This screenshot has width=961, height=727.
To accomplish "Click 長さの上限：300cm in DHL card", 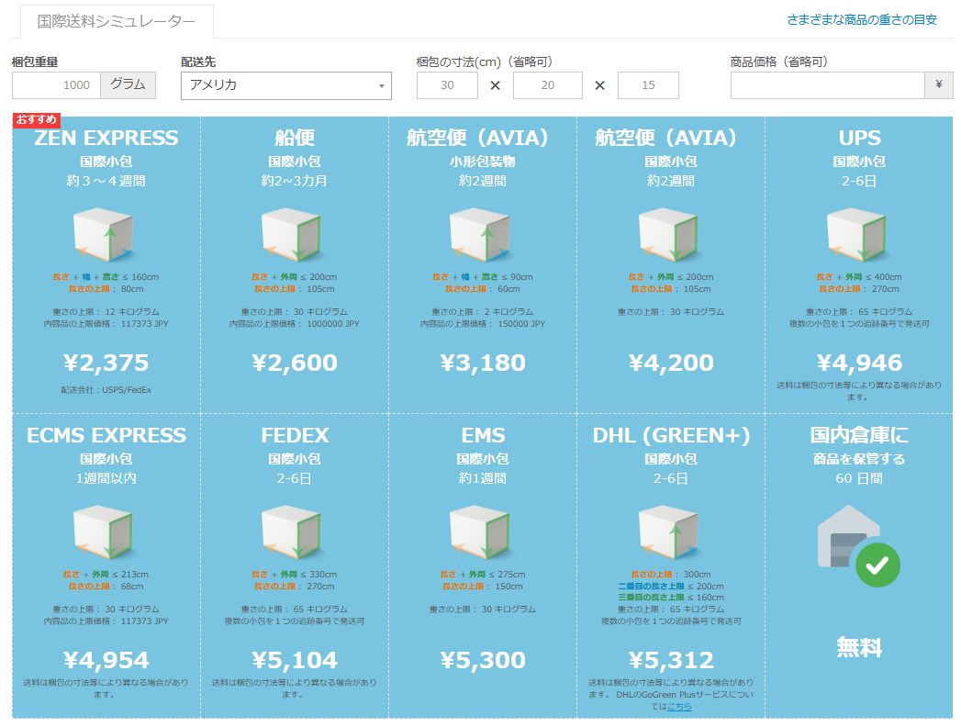I will (671, 575).
